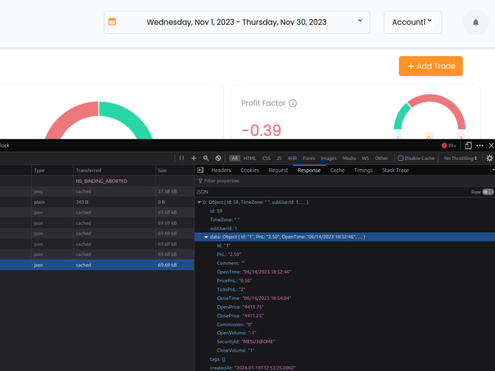Close the developer tools panel
This screenshot has height=371, width=495.
(x=491, y=145)
